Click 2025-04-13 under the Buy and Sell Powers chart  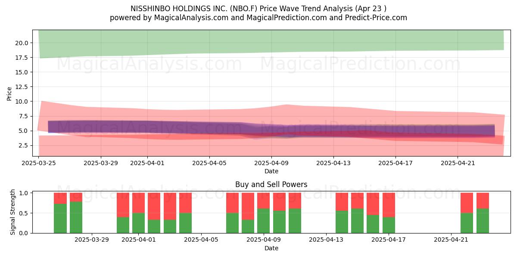(326, 240)
